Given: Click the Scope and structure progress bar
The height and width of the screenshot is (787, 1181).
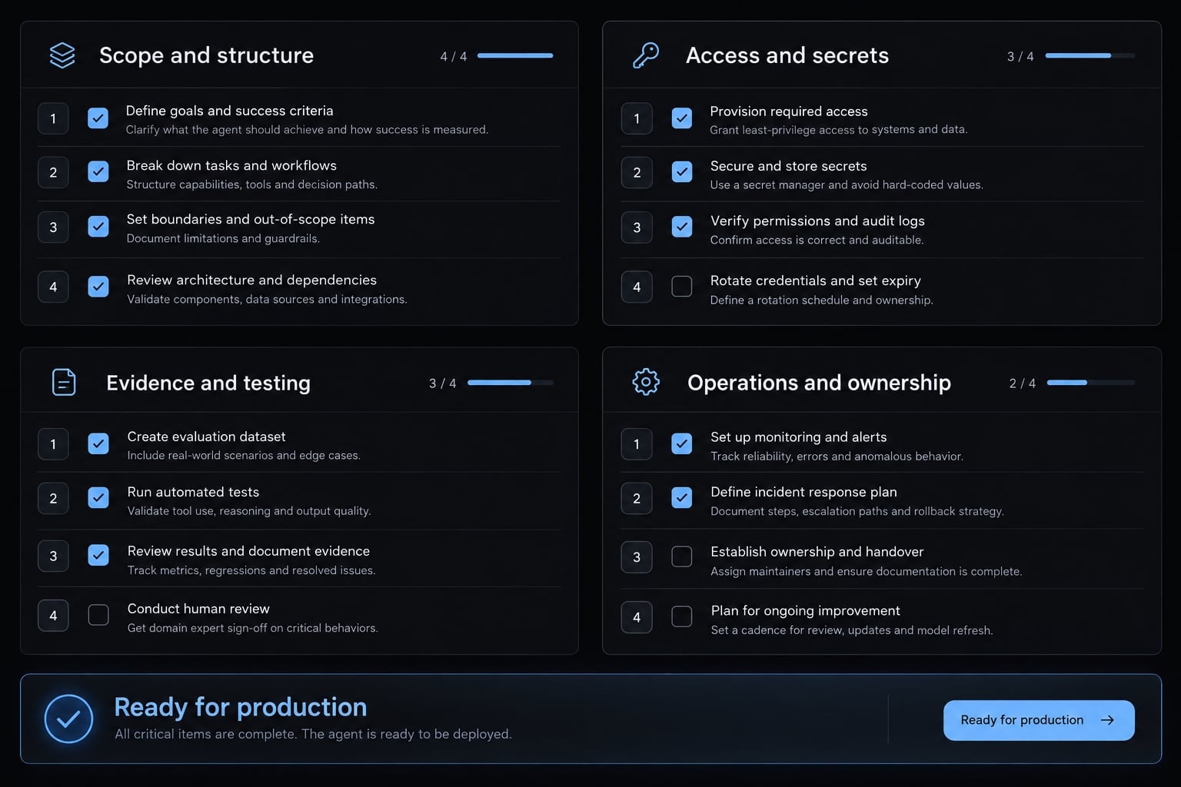Looking at the screenshot, I should tap(515, 55).
